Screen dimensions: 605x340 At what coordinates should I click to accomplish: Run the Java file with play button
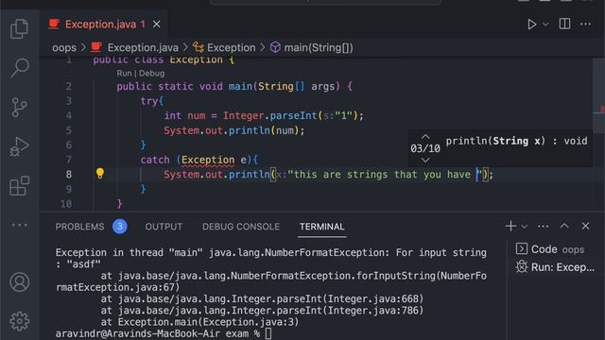pos(531,25)
